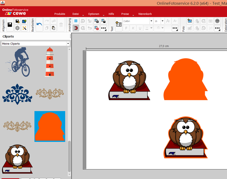
Task: Click the Warenkorb link
Action: (145, 14)
